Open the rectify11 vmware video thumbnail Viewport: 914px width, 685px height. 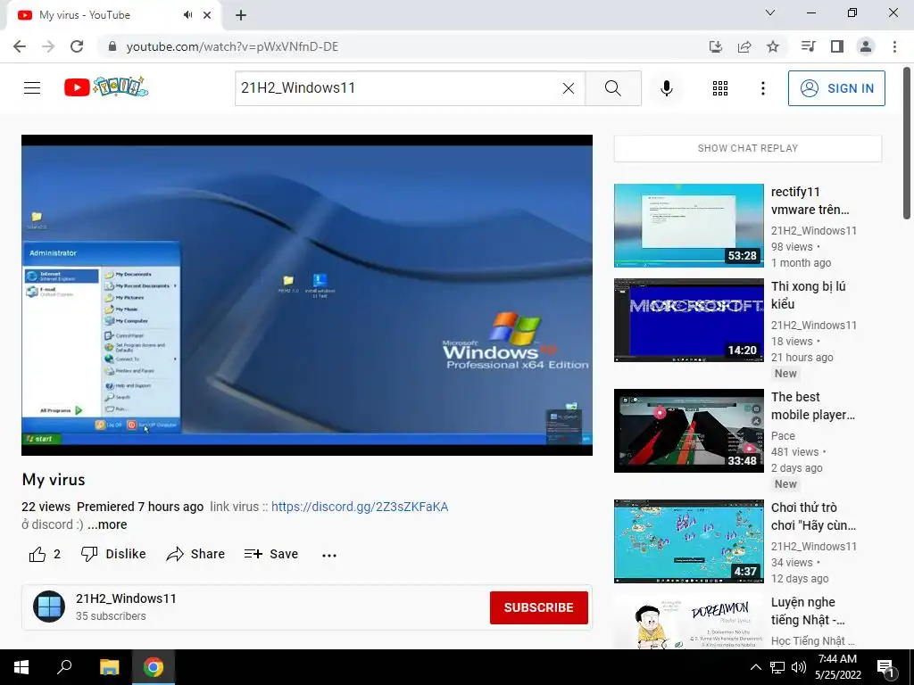click(x=688, y=226)
